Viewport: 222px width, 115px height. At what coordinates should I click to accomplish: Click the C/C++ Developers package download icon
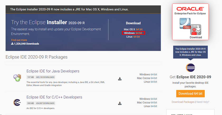pyautogui.click(x=120, y=103)
